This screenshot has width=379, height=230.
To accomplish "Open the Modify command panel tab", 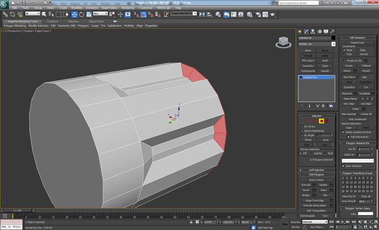I will (x=307, y=31).
